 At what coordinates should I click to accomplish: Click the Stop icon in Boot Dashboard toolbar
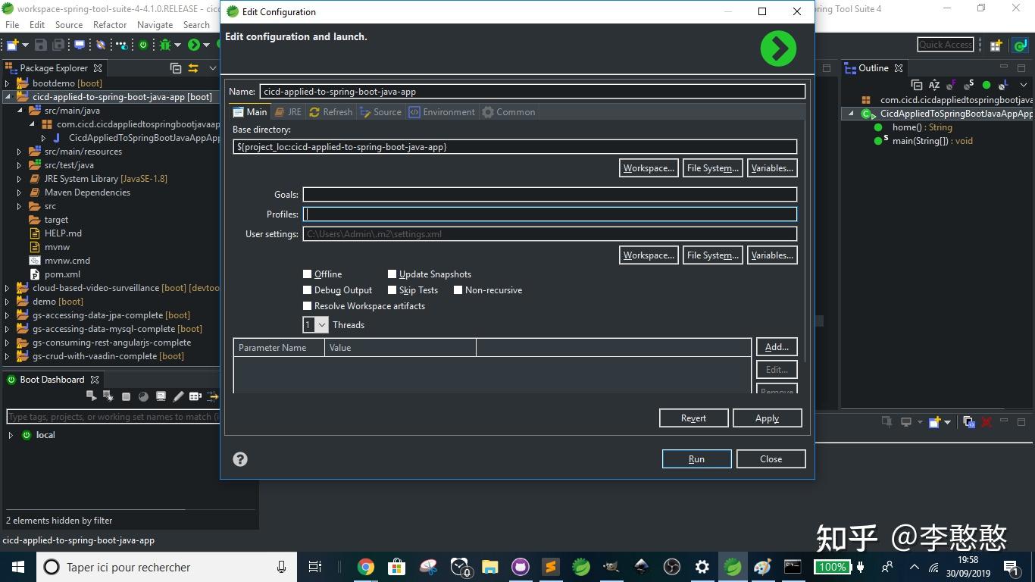(126, 396)
